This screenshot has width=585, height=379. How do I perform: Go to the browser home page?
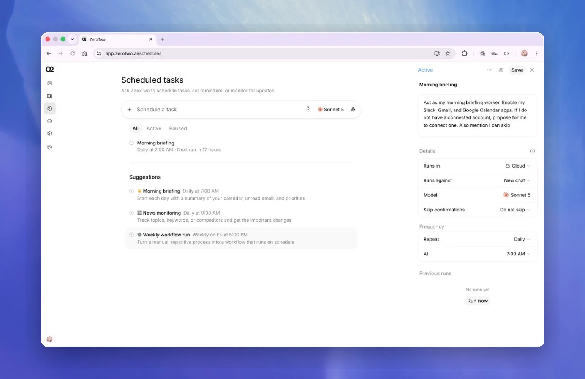click(x=85, y=53)
